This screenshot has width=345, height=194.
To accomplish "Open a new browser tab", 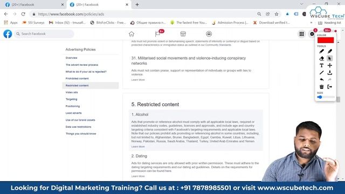I will click(137, 5).
